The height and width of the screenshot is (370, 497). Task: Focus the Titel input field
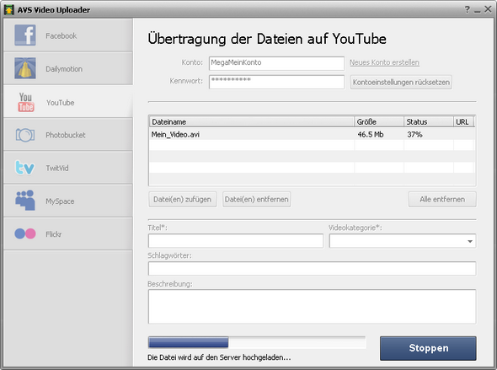[x=236, y=241]
